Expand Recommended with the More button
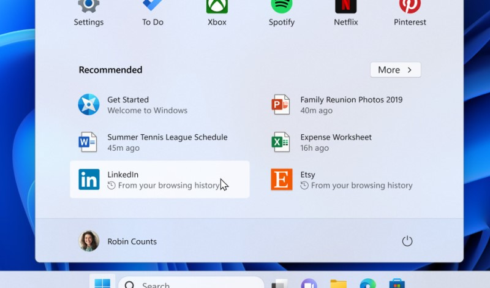 click(395, 70)
